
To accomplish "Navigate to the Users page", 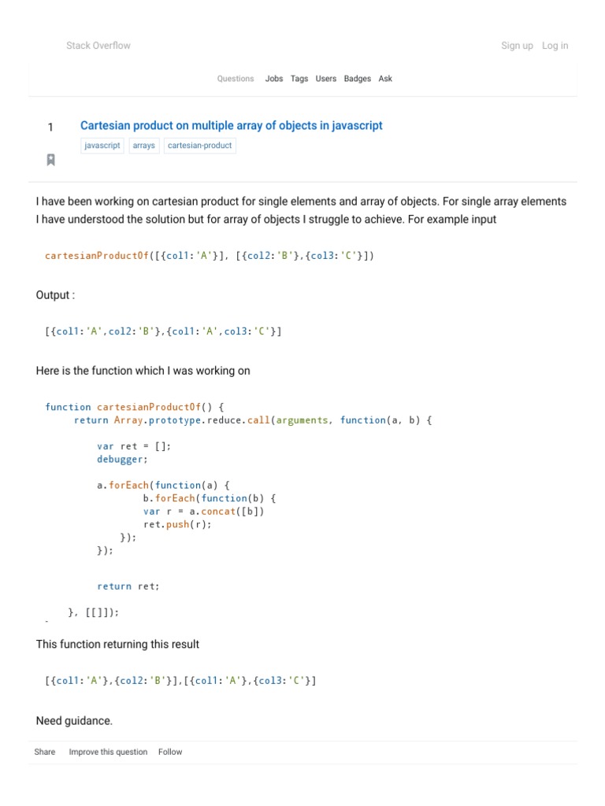I will 326,79.
